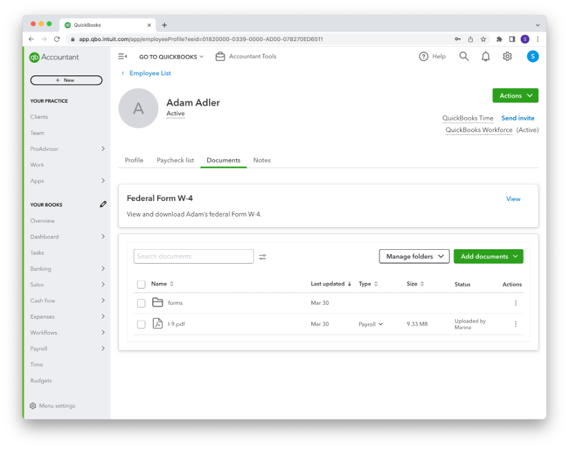Click the browser back arrow
Image resolution: width=569 pixels, height=449 pixels.
click(31, 39)
